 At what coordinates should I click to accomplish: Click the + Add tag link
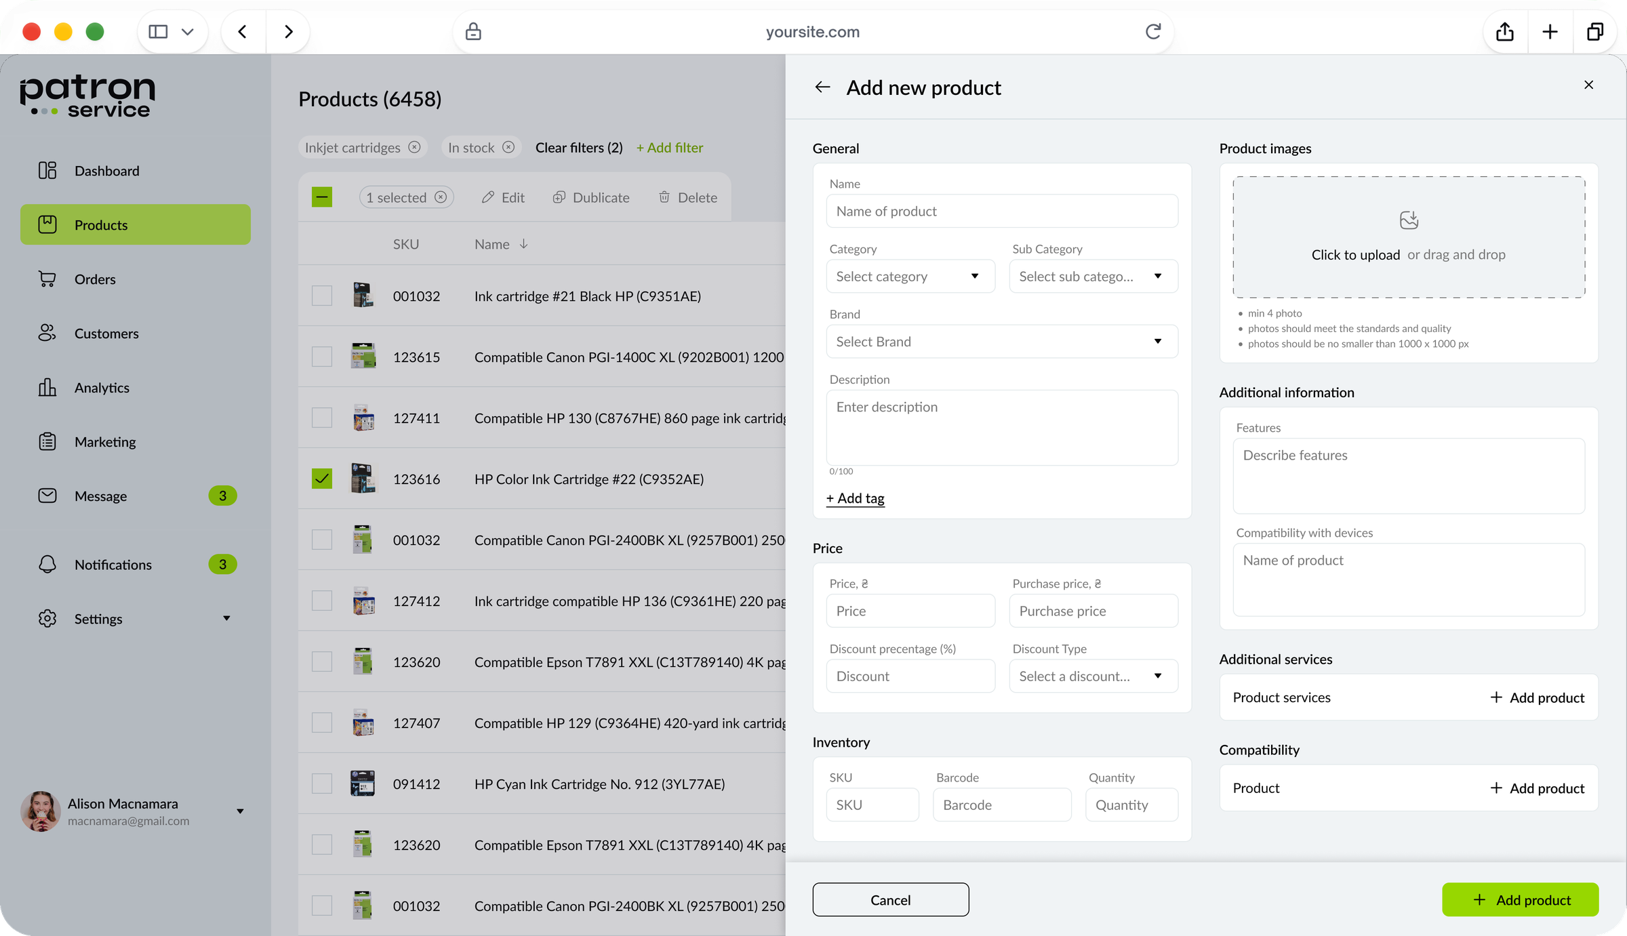tap(856, 498)
